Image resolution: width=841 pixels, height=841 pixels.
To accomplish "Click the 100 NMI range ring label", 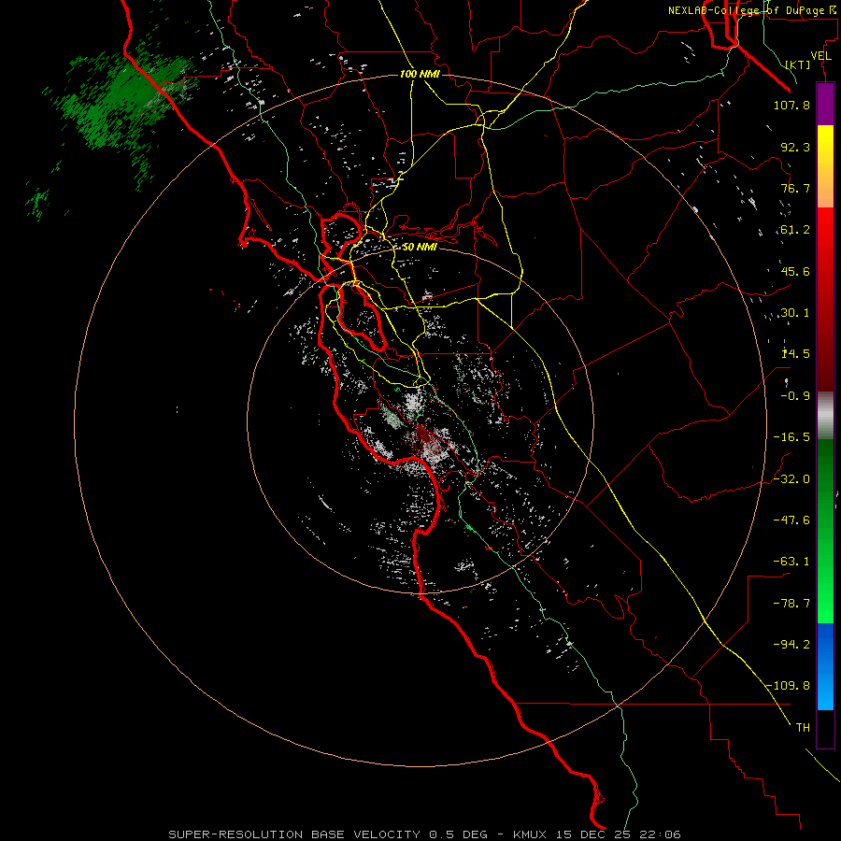I will (420, 74).
